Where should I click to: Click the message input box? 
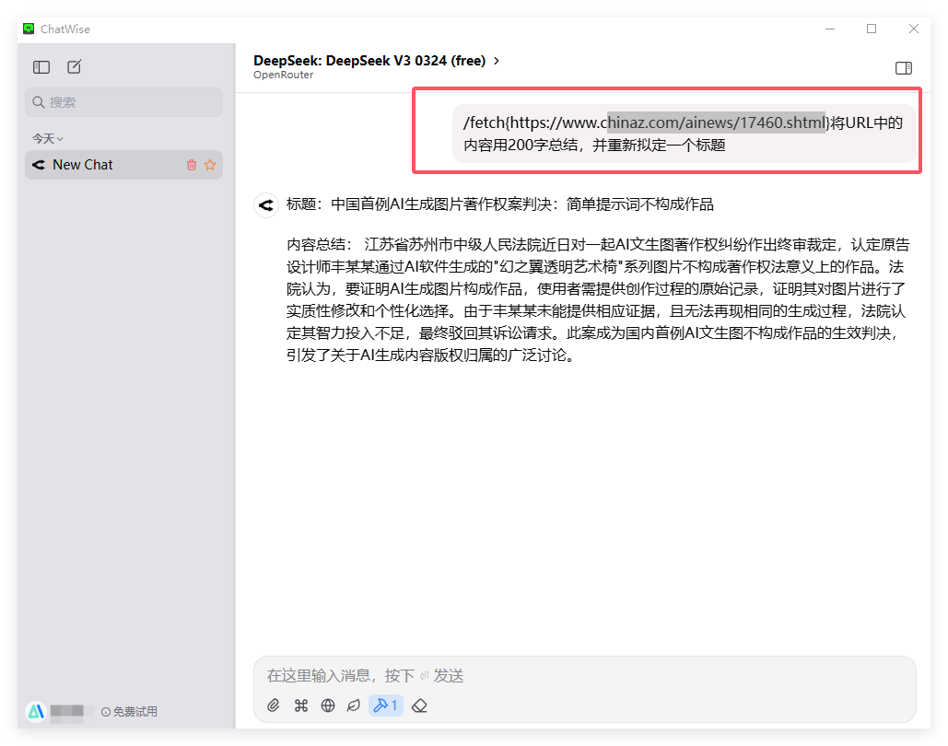tap(584, 676)
